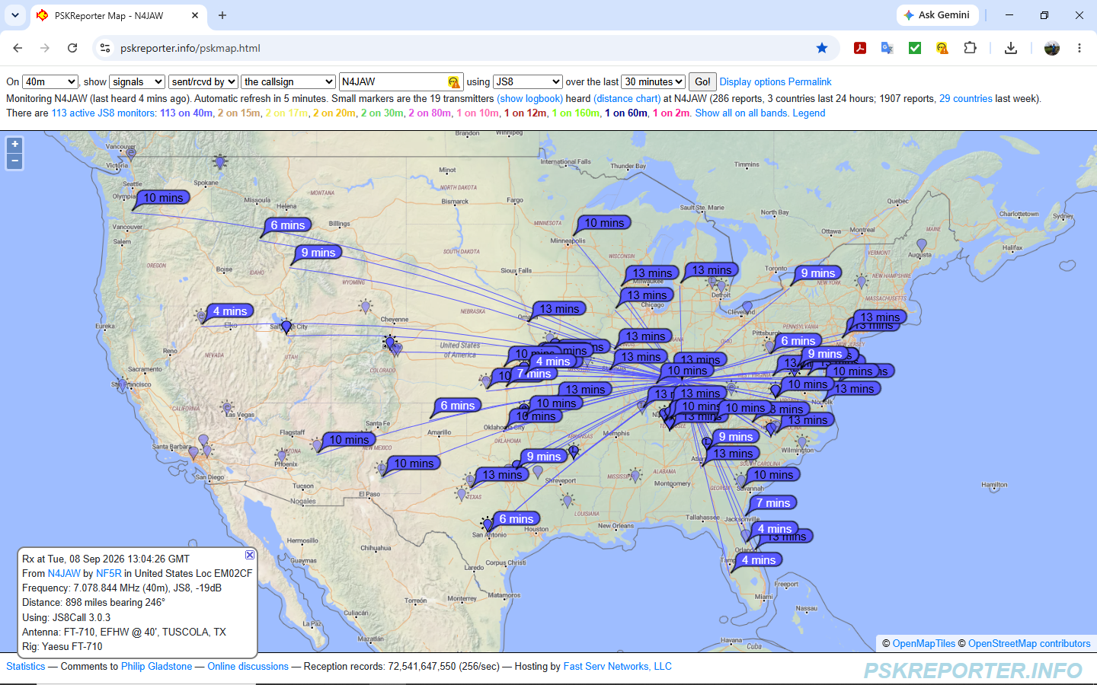Close the reception report popup
This screenshot has width=1097, height=685.
tap(249, 555)
